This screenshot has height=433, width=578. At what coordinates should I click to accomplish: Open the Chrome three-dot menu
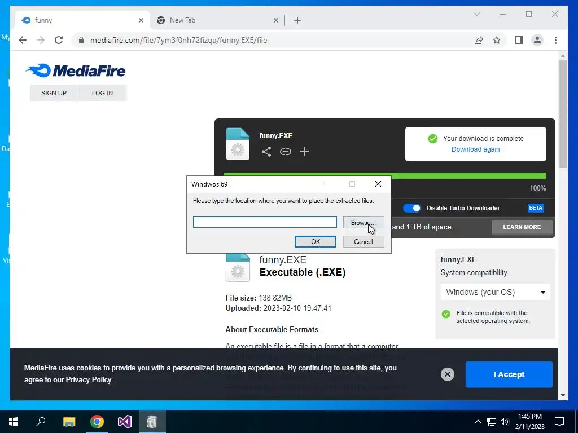click(x=555, y=40)
